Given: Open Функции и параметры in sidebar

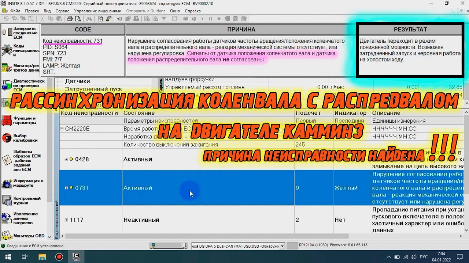Looking at the screenshot, I should tap(19, 121).
